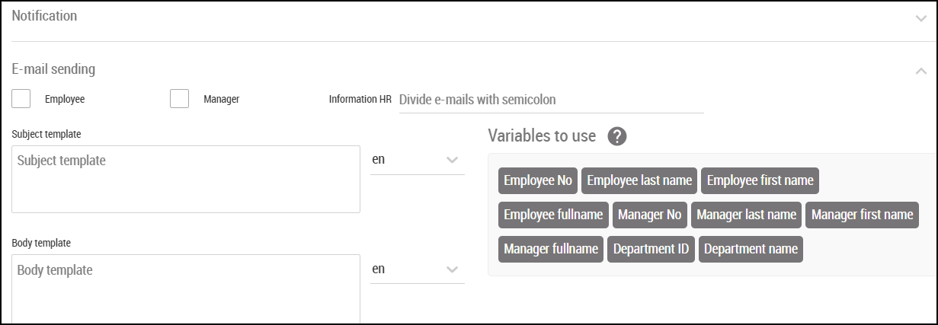Viewport: 938px width, 325px height.
Task: Focus the Information HR e-mail field
Action: click(x=550, y=100)
